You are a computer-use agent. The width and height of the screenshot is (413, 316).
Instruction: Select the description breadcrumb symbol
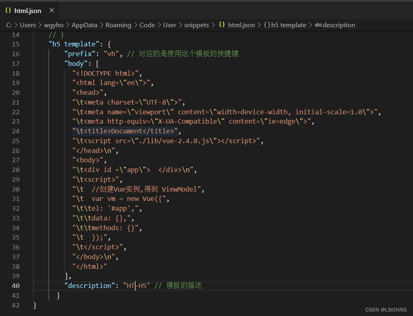point(339,25)
